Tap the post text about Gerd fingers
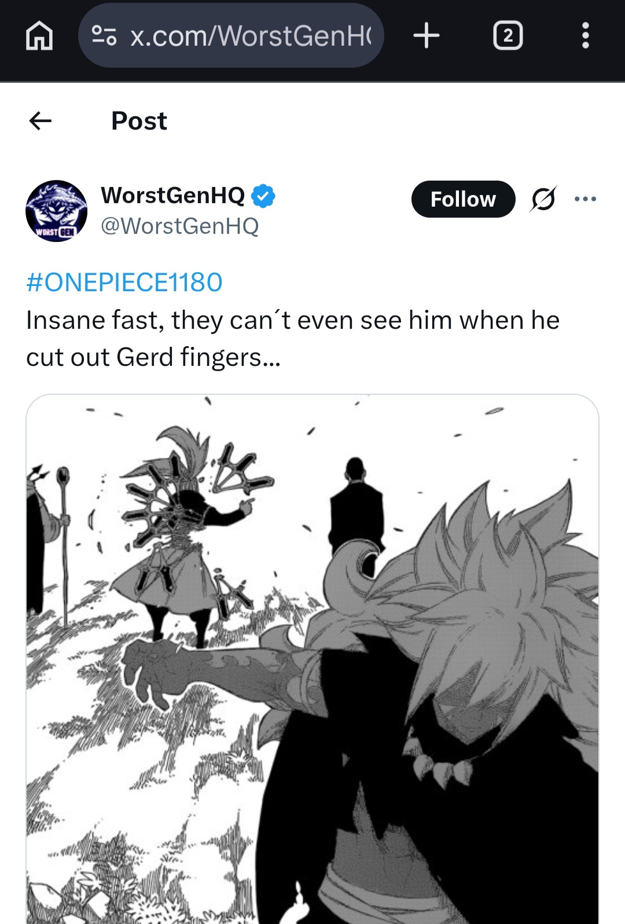The image size is (625, 924). pyautogui.click(x=293, y=338)
